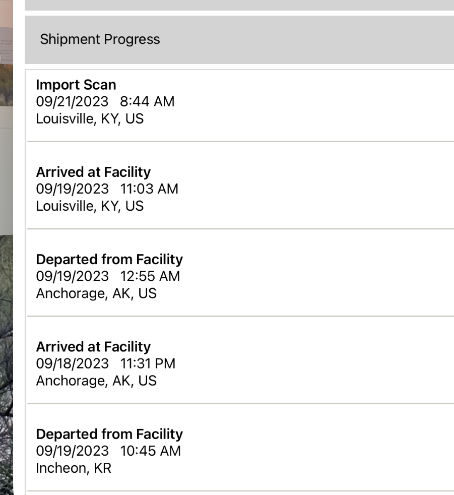Click the tree branches background image strip
454x495 pixels.
[x=7, y=353]
